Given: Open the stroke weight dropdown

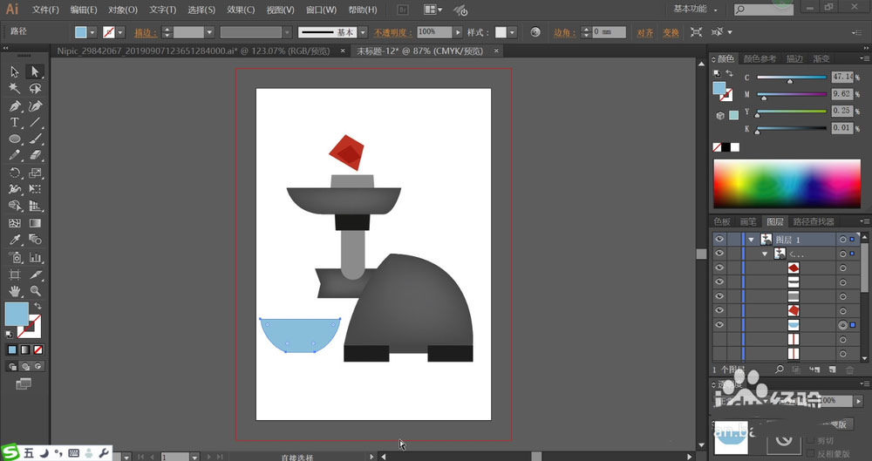Looking at the screenshot, I should click(x=209, y=32).
